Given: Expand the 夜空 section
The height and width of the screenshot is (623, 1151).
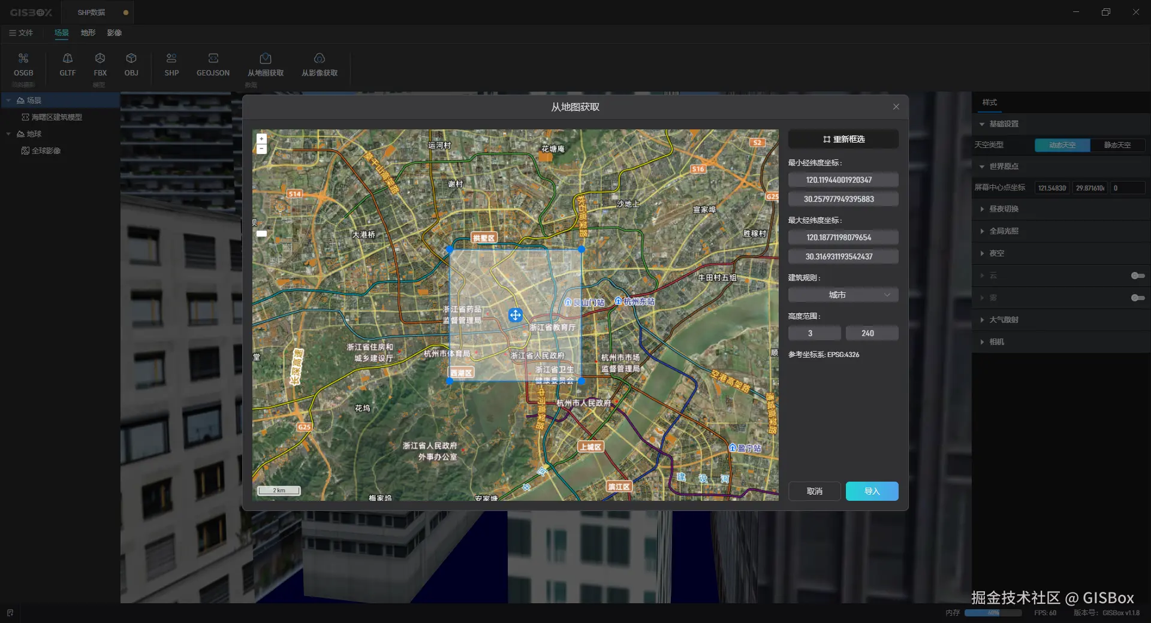Looking at the screenshot, I should (982, 253).
